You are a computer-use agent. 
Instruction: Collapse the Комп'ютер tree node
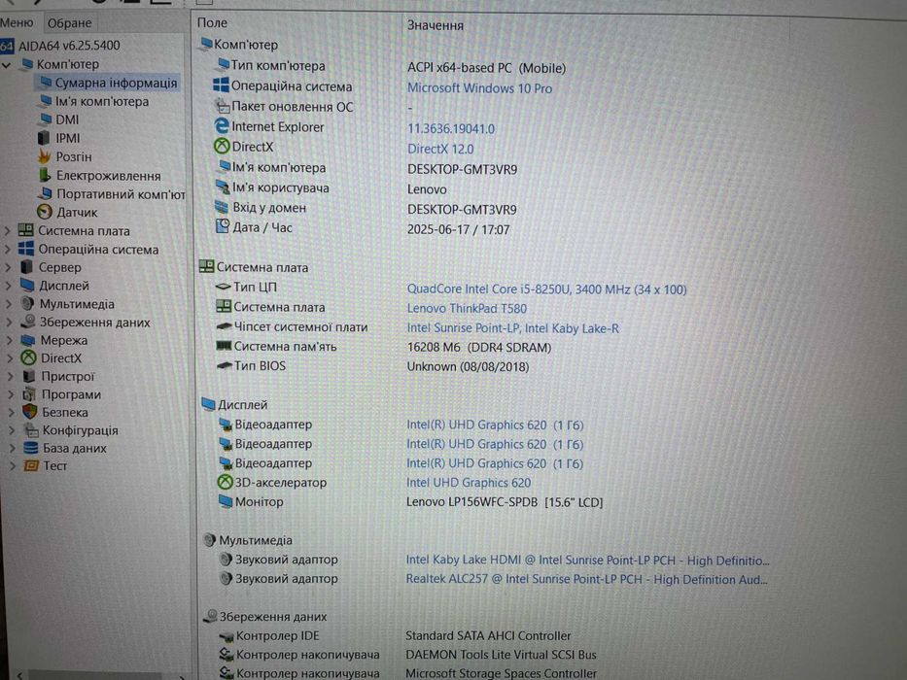pyautogui.click(x=7, y=65)
